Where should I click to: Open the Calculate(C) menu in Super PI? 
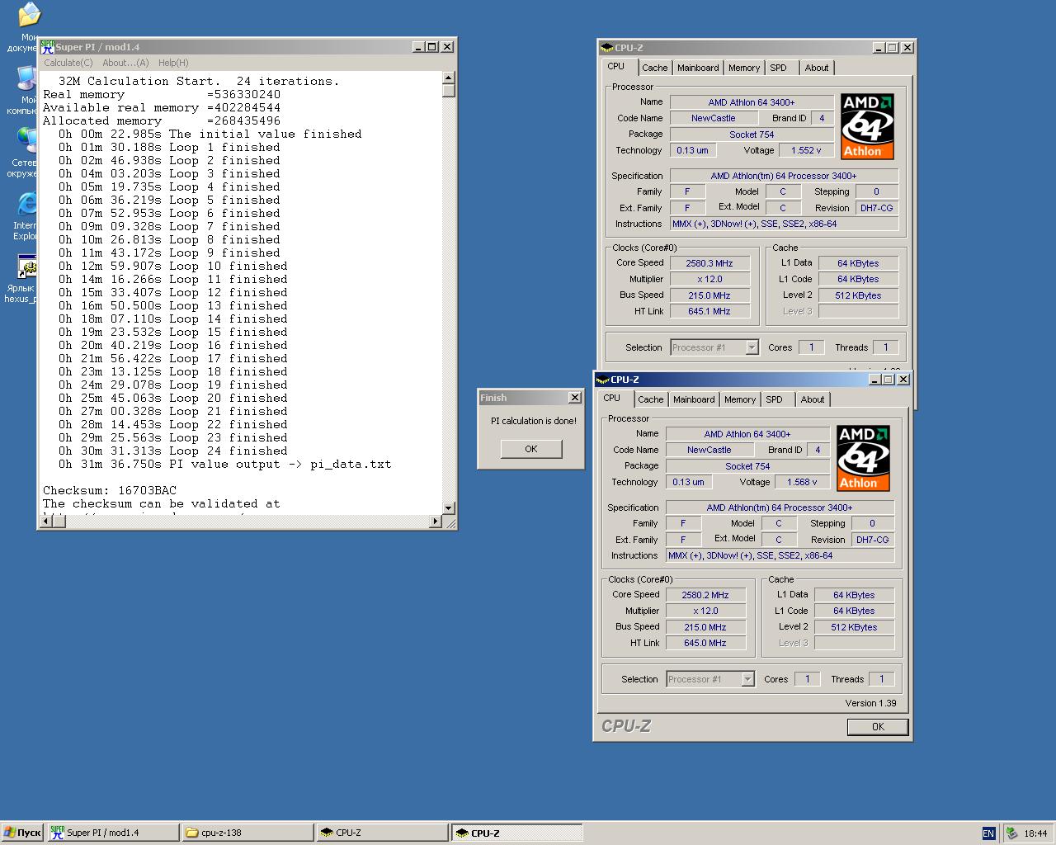(x=68, y=63)
